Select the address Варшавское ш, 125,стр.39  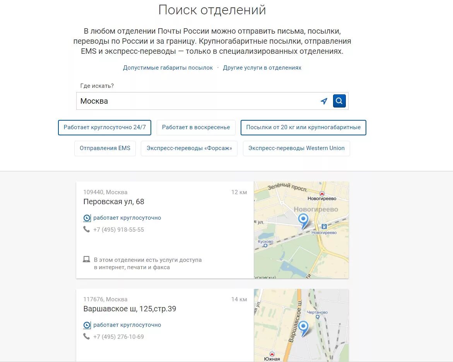click(x=130, y=309)
